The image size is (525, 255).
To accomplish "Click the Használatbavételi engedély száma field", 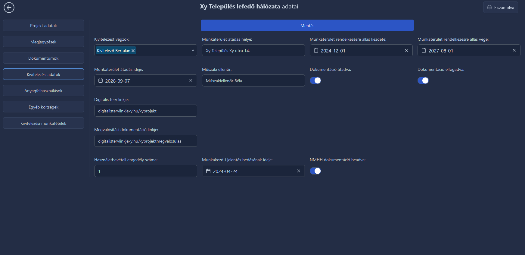I will [x=146, y=171].
